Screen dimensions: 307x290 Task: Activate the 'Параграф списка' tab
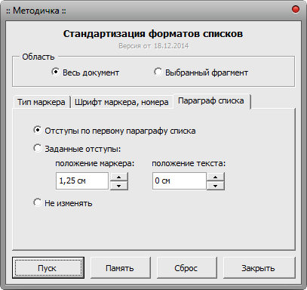tap(211, 101)
